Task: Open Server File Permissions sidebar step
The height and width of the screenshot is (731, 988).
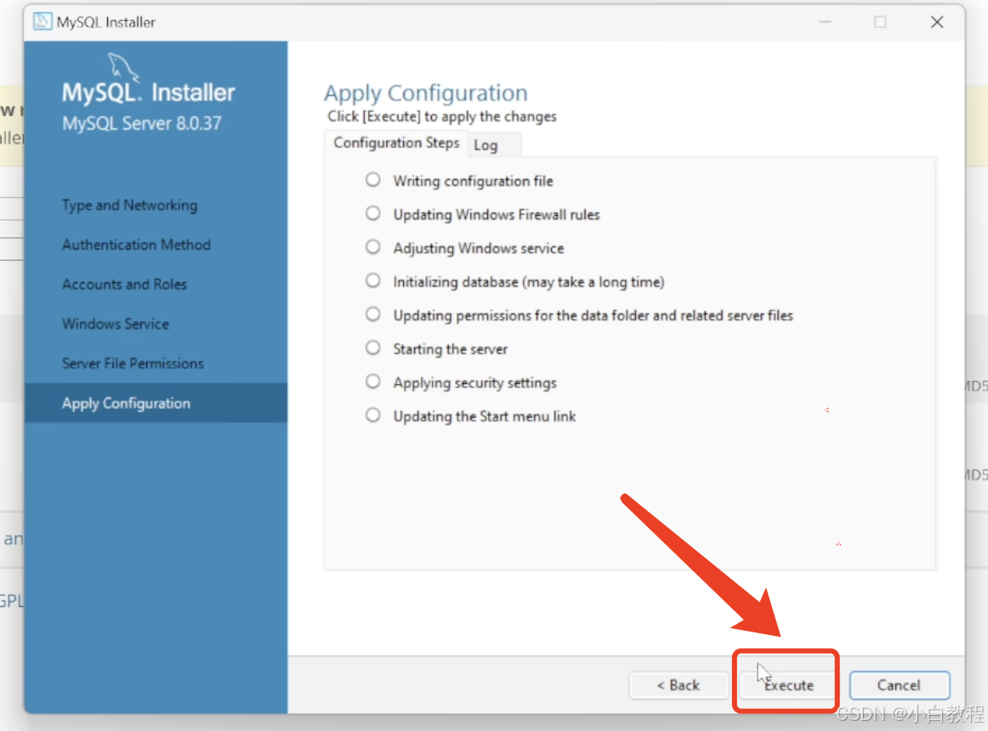Action: pyautogui.click(x=133, y=364)
